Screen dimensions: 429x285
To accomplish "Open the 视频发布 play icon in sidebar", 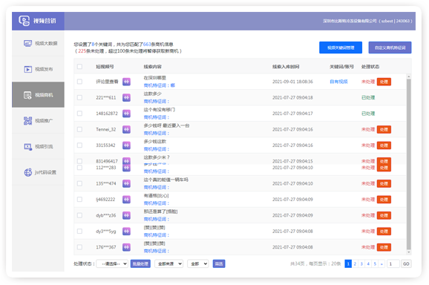I will (x=27, y=69).
